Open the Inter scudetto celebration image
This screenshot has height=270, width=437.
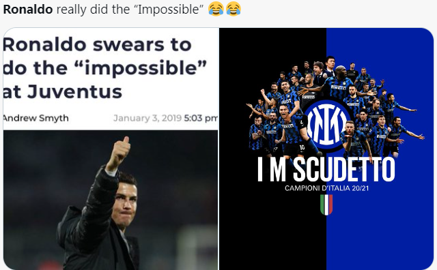click(326, 149)
